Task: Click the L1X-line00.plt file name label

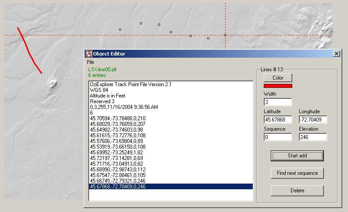Action: pos(102,70)
